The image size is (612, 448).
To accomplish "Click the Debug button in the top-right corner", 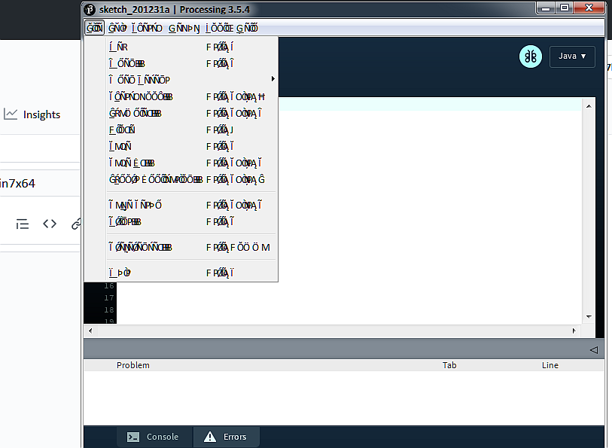I will click(530, 56).
